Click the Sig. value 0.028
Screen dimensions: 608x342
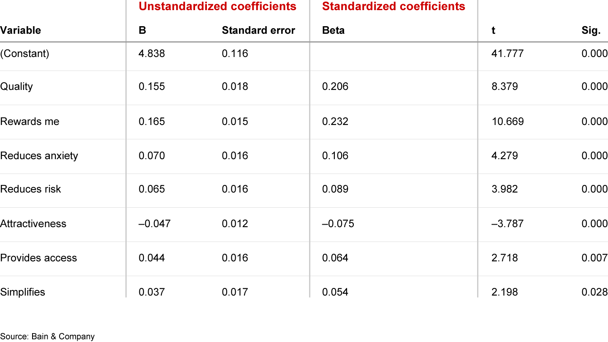pyautogui.click(x=594, y=292)
